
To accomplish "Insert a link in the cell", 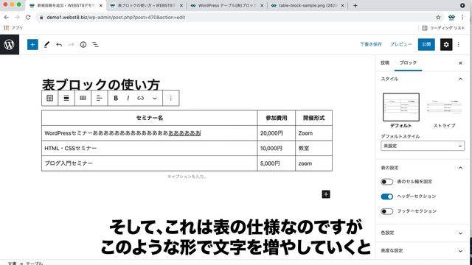I will point(141,98).
